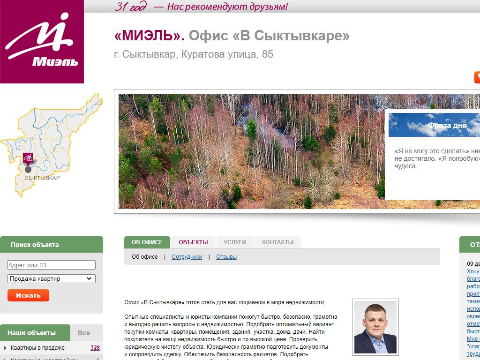Open the Отзывы sub-link
This screenshot has height=360, width=480.
click(226, 257)
